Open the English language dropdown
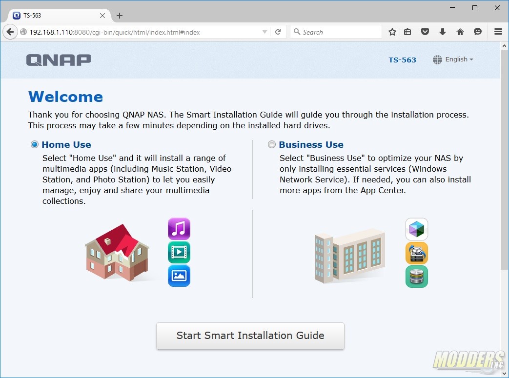This screenshot has height=378, width=509. (459, 60)
